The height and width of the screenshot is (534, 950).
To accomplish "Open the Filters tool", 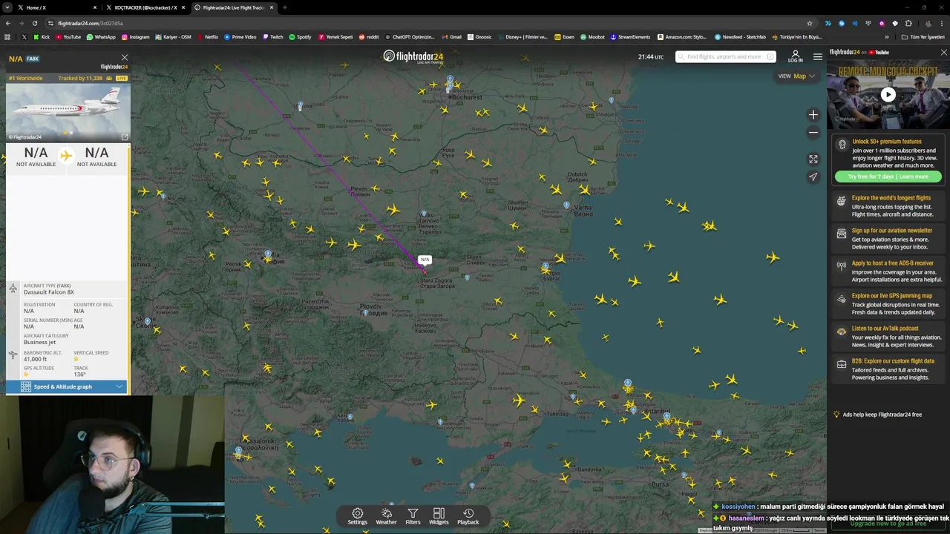I will point(413,516).
